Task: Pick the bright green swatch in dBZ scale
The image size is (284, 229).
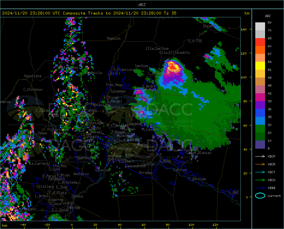Action: pos(260,129)
